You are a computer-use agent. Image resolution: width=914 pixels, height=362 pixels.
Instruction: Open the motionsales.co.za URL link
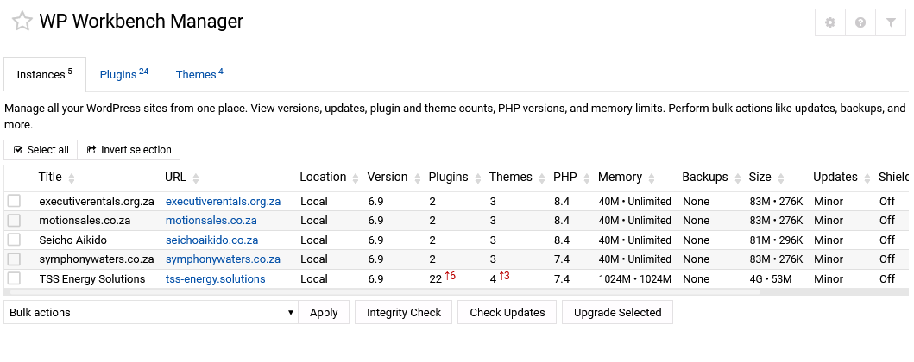211,221
